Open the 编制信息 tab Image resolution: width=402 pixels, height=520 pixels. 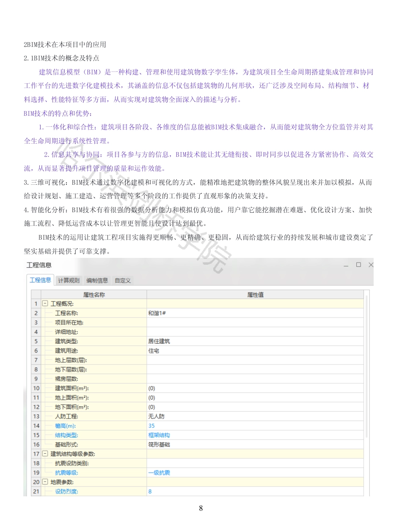[97, 280]
